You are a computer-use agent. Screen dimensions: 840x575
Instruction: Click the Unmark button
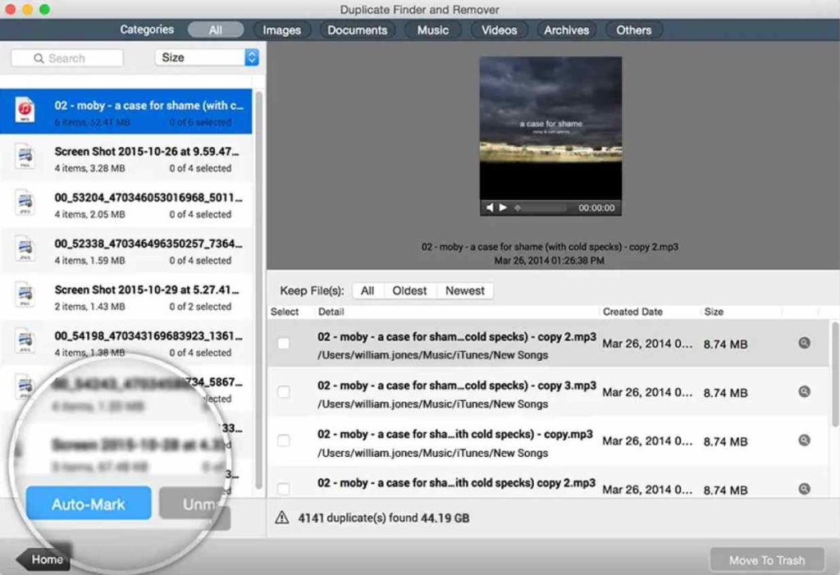point(195,504)
